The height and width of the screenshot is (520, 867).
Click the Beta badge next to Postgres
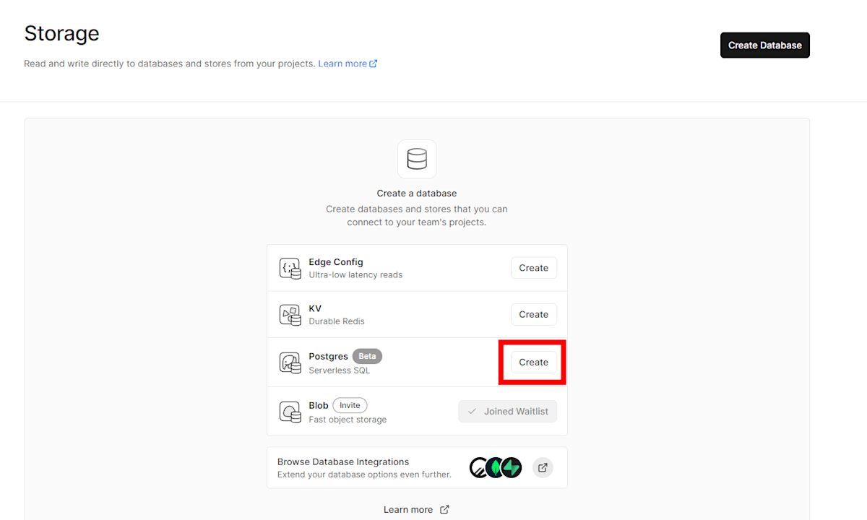tap(367, 356)
